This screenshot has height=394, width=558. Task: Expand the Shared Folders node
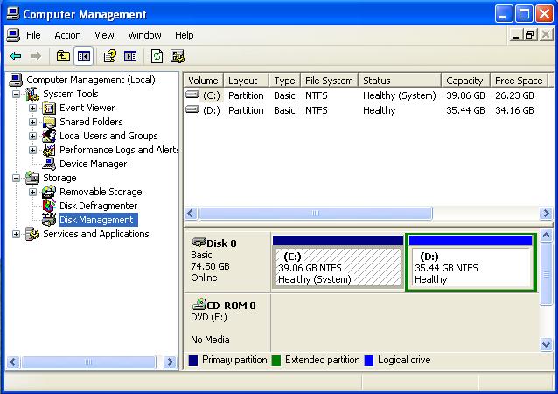pos(33,122)
